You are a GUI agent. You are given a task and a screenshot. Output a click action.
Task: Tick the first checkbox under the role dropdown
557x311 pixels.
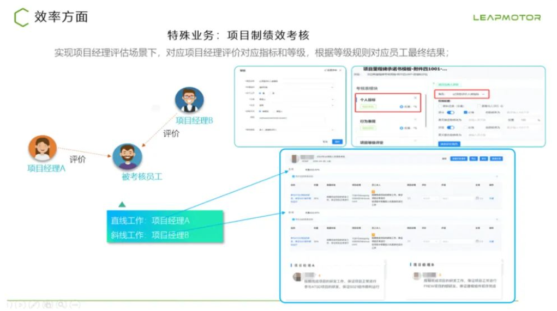[x=440, y=106]
